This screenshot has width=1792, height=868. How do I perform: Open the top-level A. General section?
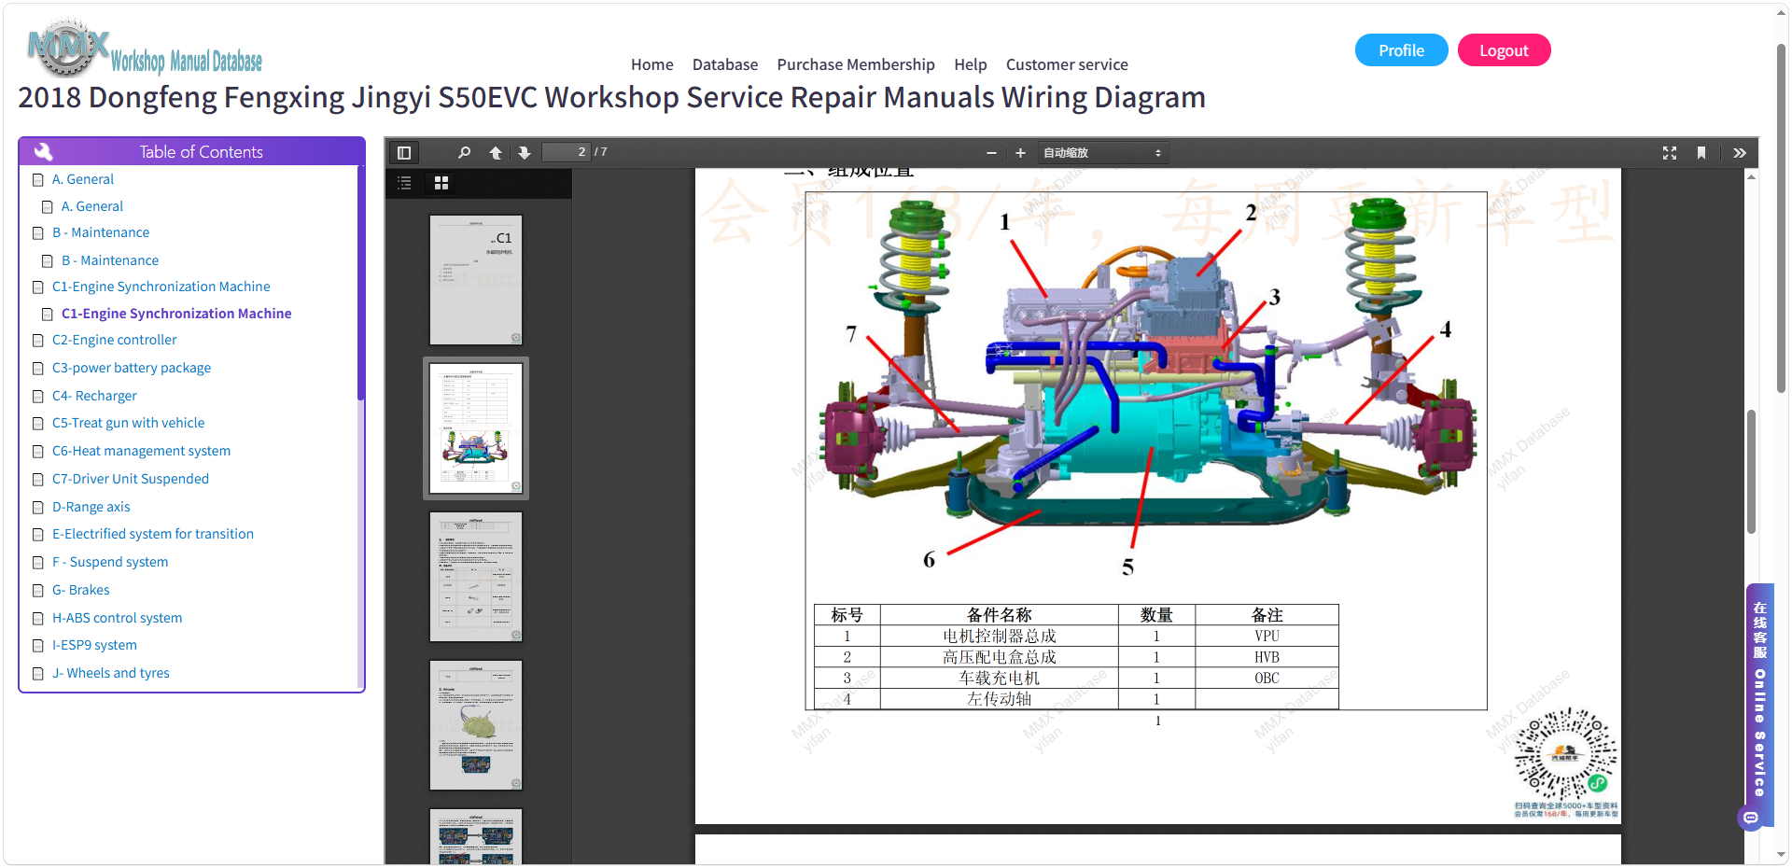pos(83,179)
